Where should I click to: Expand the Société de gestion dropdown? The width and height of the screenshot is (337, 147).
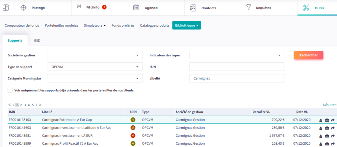tap(137, 55)
